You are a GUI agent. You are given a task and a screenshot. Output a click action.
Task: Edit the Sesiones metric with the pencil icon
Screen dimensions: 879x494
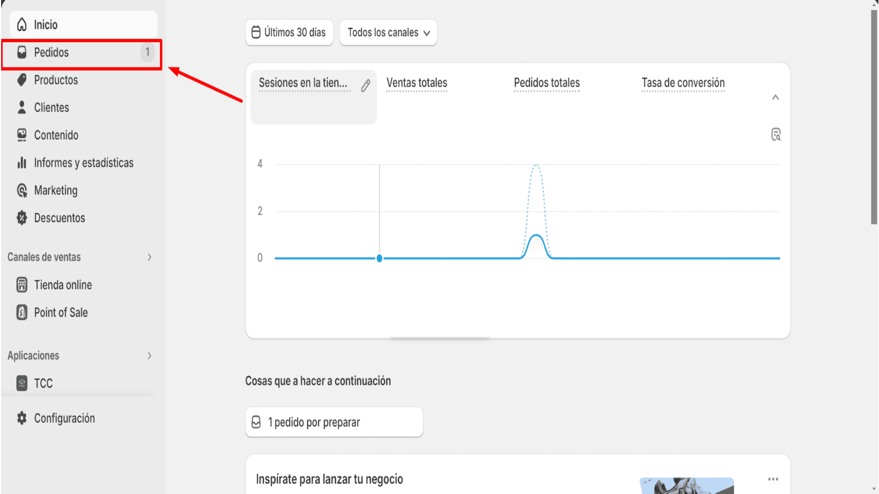coord(365,85)
